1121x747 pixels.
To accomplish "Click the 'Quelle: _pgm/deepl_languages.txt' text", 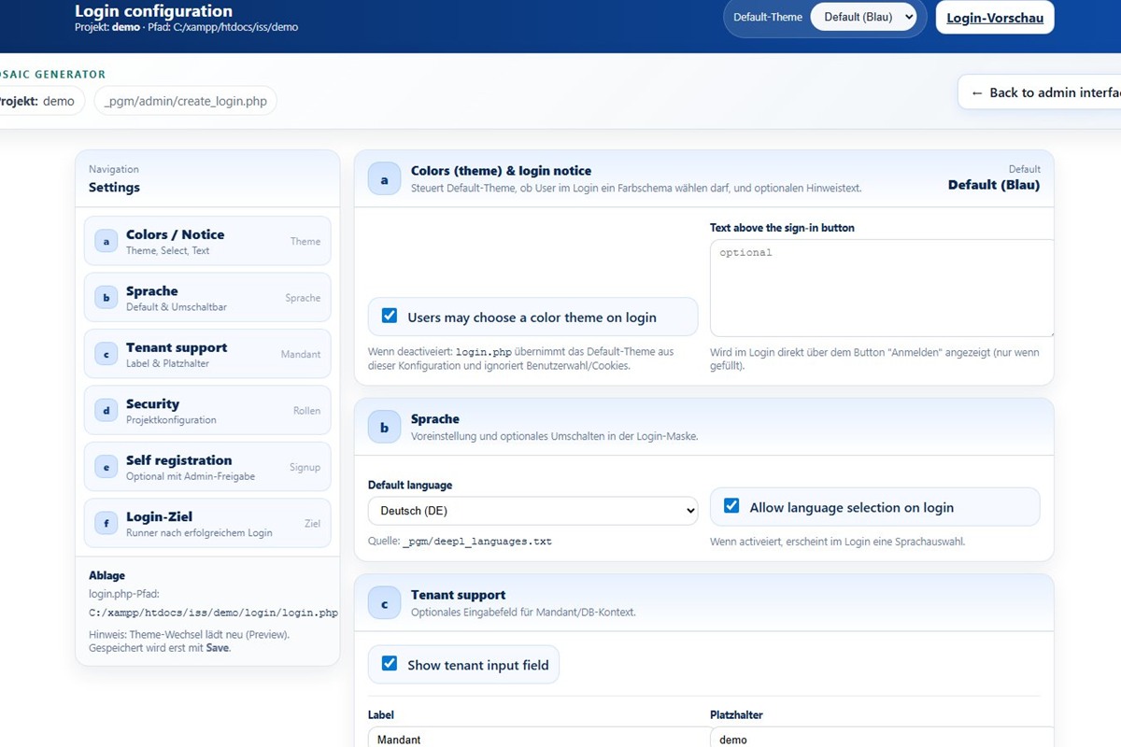I will pos(460,541).
